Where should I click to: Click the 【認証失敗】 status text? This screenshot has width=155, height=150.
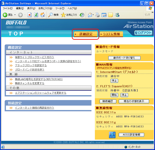(130, 90)
